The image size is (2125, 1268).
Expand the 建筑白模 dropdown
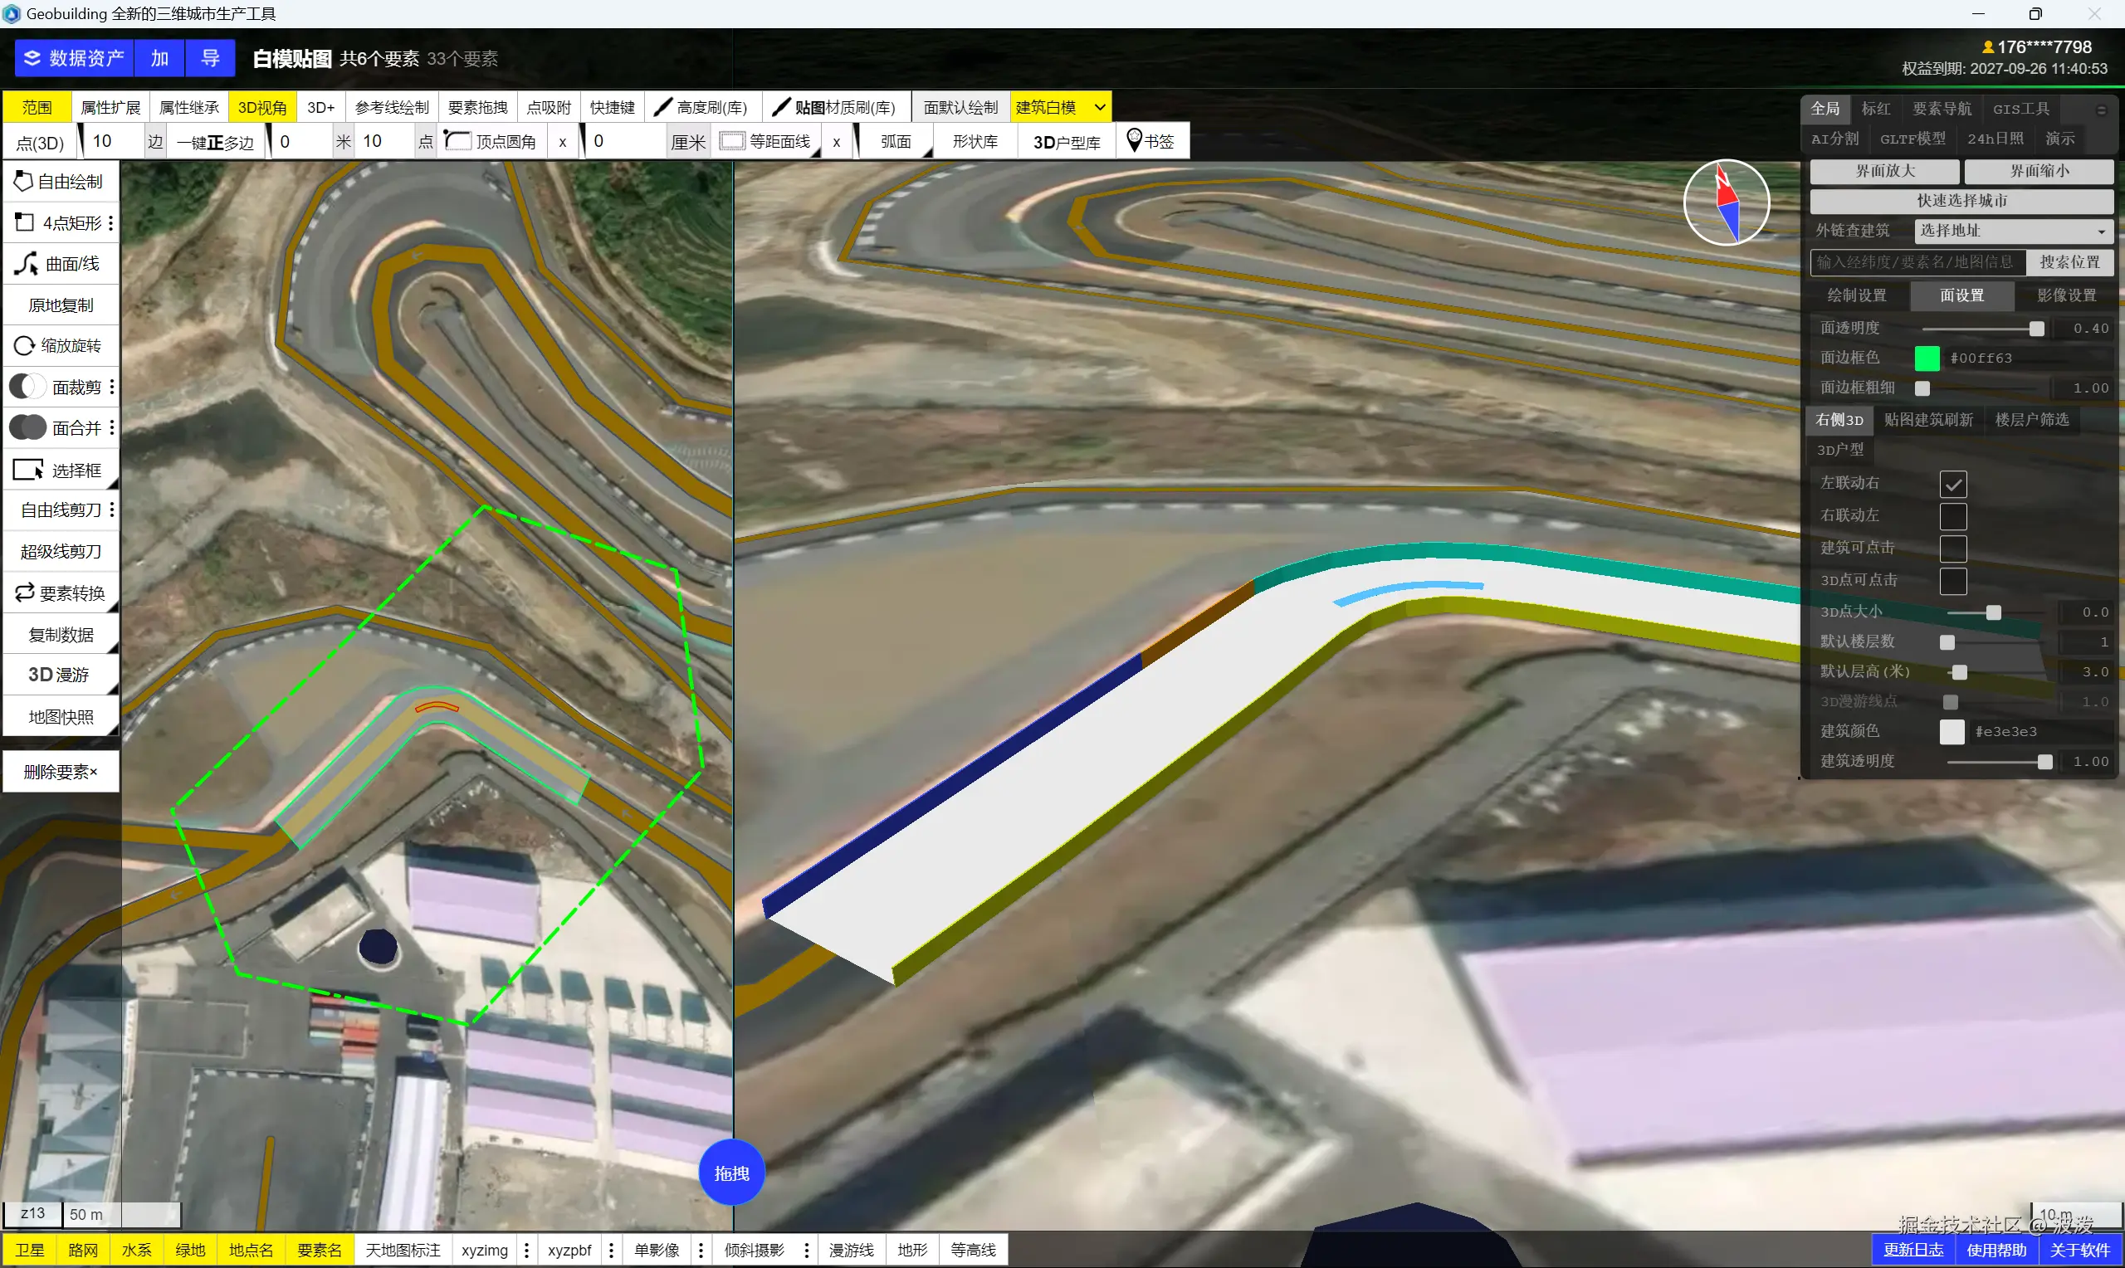(1100, 108)
